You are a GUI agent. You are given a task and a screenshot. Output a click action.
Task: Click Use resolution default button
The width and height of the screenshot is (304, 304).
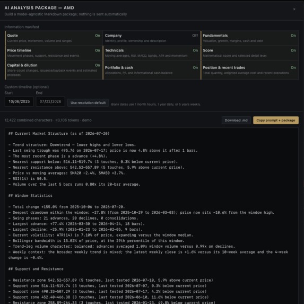tap(88, 103)
